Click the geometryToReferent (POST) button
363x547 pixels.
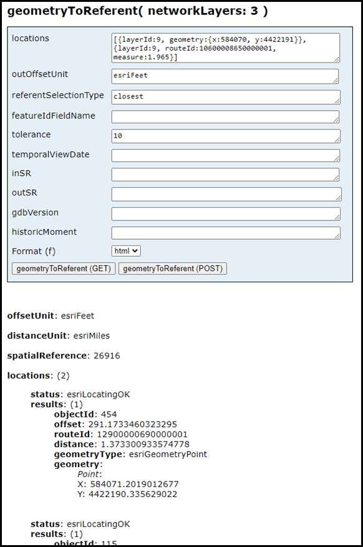[172, 269]
